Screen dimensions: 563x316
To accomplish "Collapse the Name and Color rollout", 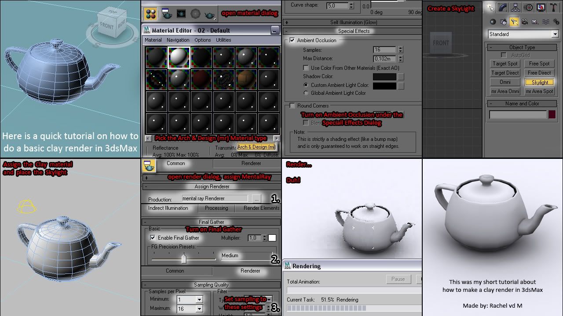I will [522, 104].
